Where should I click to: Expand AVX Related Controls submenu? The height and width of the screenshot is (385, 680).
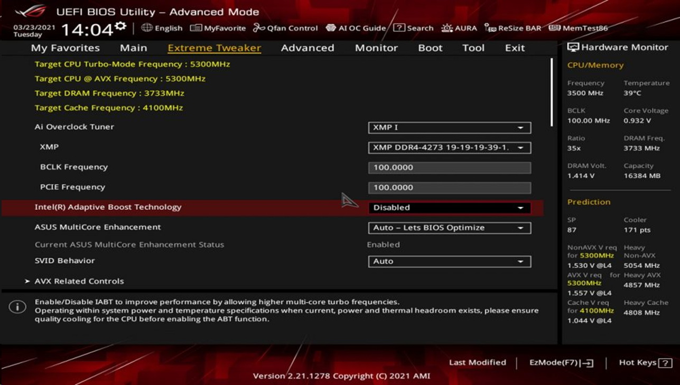[x=79, y=281]
